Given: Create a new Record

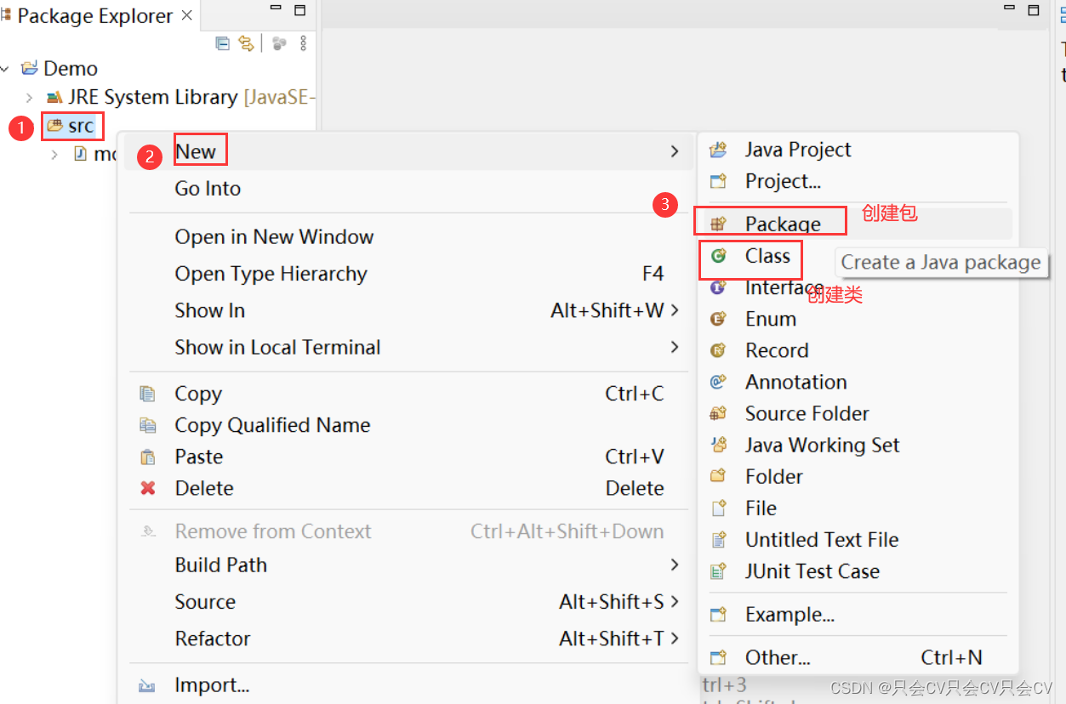Looking at the screenshot, I should pyautogui.click(x=777, y=349).
